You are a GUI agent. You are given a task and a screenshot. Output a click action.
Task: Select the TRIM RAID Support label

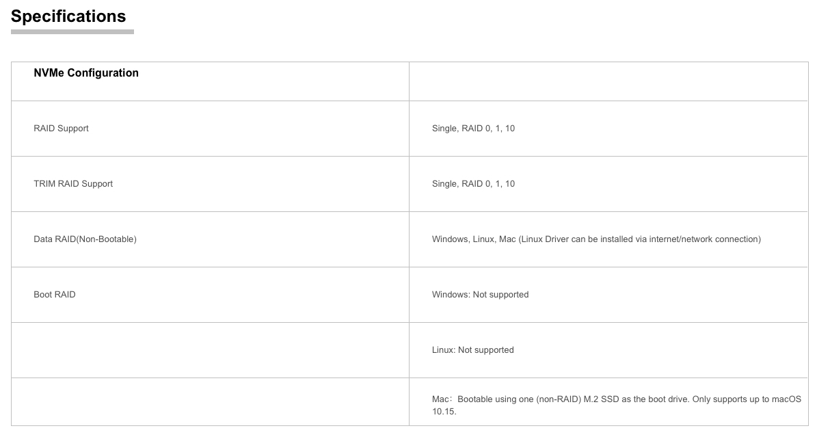click(73, 183)
